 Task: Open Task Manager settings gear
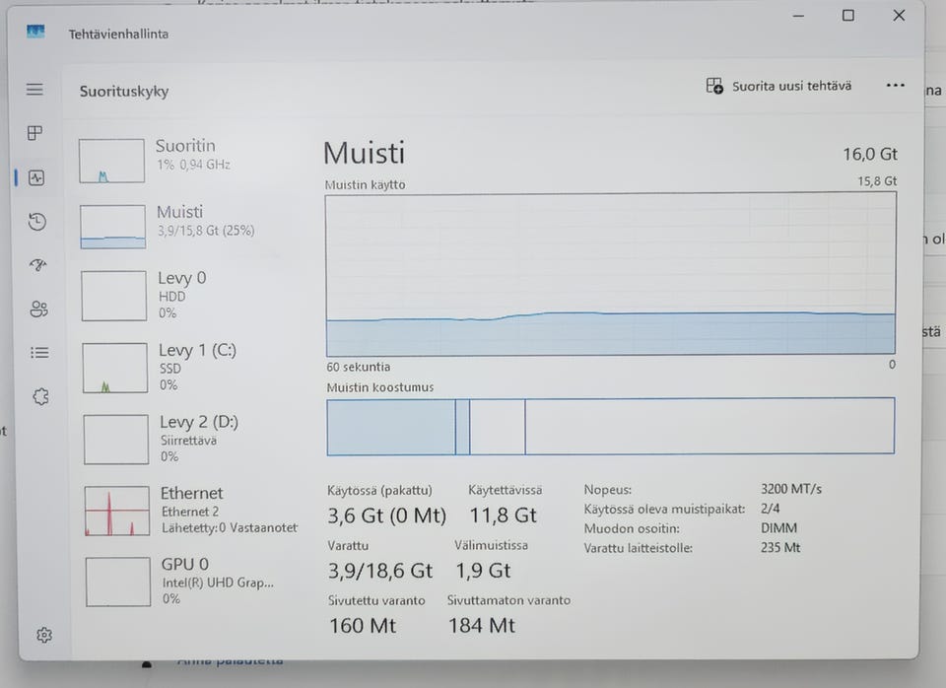tap(44, 635)
